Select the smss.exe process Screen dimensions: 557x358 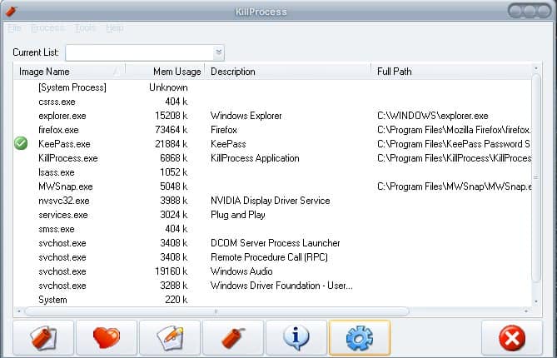(x=272, y=229)
